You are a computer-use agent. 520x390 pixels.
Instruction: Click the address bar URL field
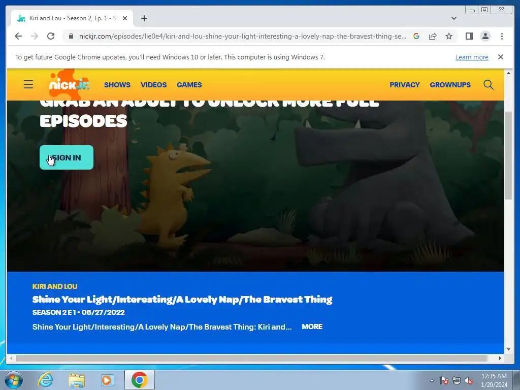(x=242, y=36)
